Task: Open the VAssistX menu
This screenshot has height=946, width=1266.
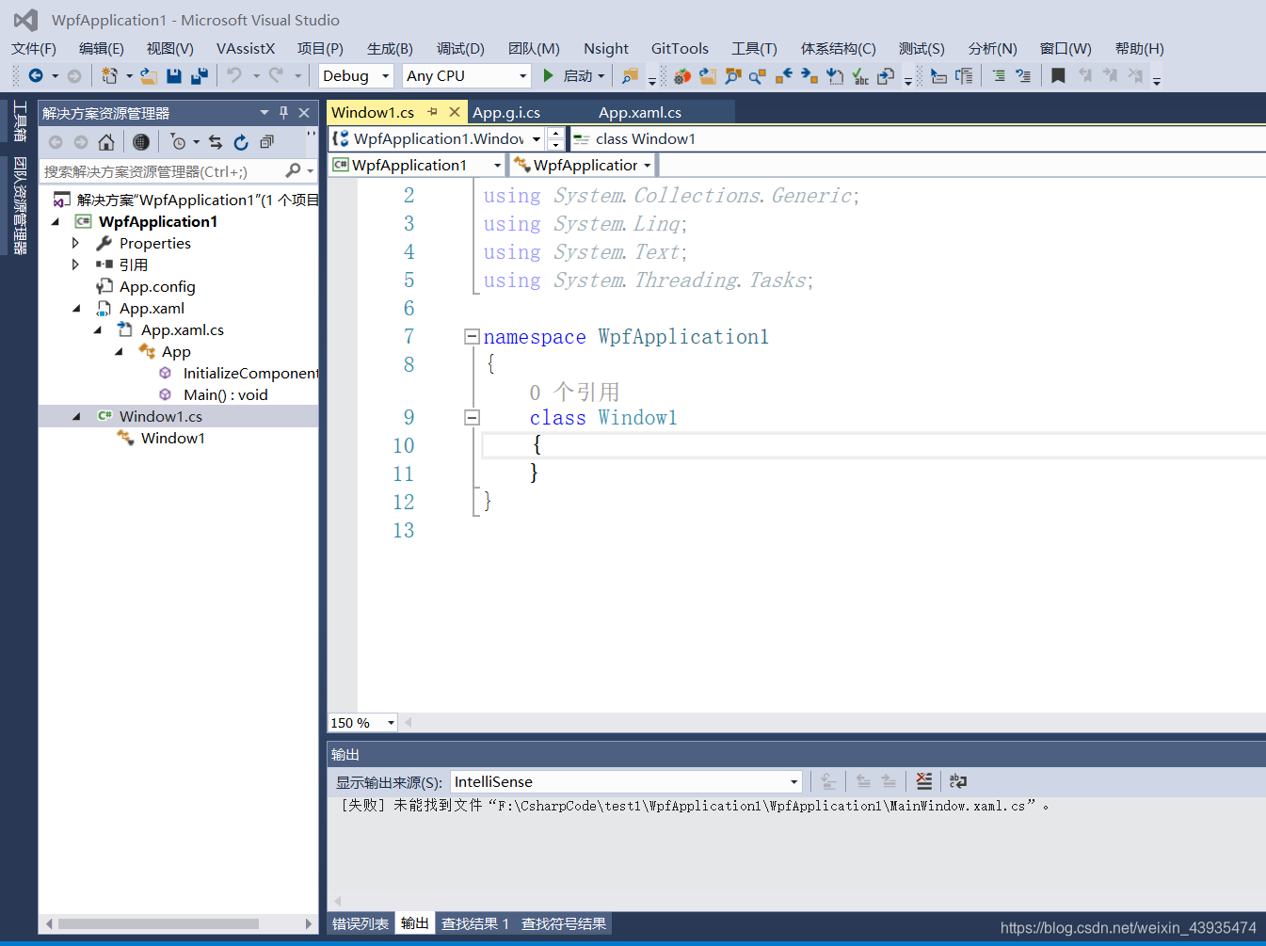Action: (246, 48)
